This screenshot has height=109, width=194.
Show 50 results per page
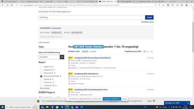point(152,51)
